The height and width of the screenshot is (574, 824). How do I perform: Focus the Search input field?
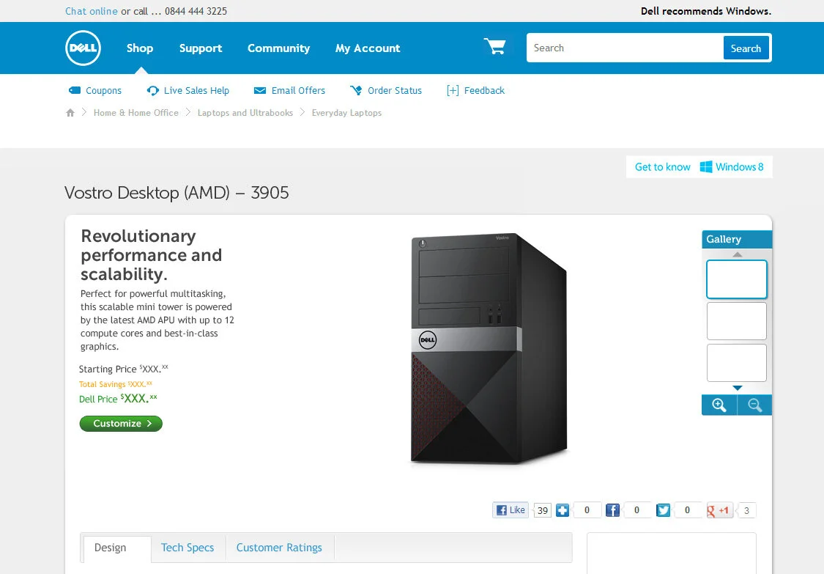click(626, 48)
